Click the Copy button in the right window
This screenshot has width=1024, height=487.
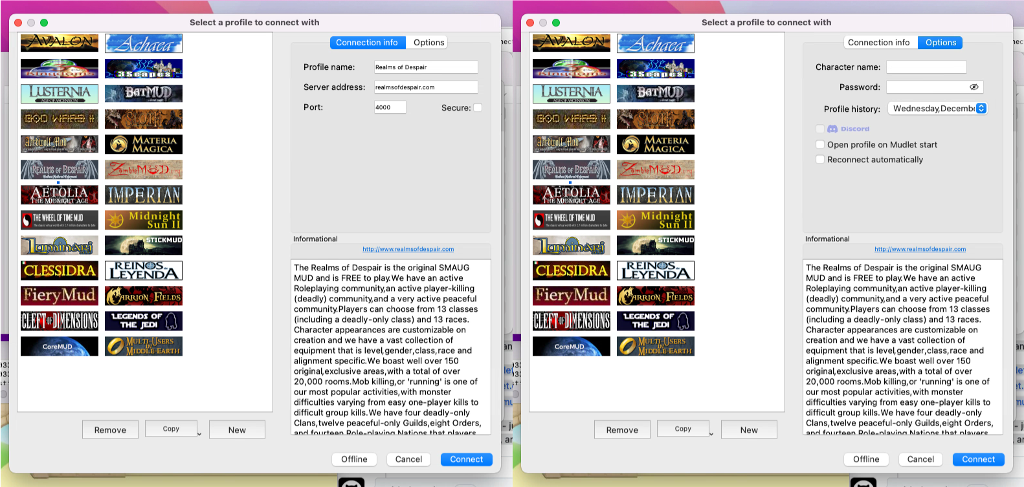tap(683, 429)
